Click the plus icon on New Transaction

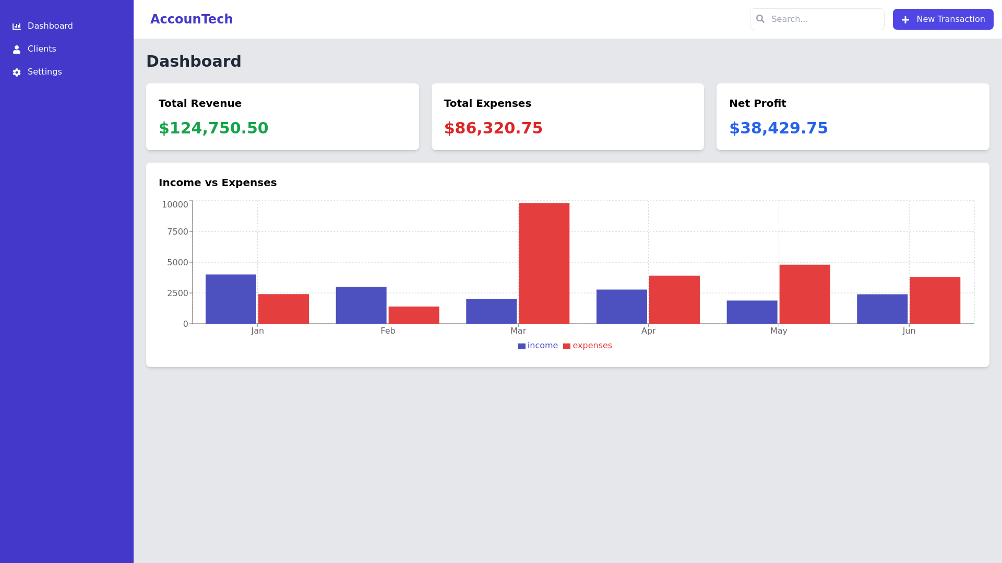(905, 20)
